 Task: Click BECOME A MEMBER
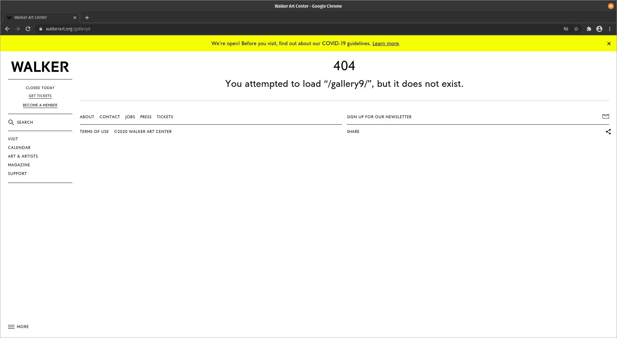[x=40, y=105]
